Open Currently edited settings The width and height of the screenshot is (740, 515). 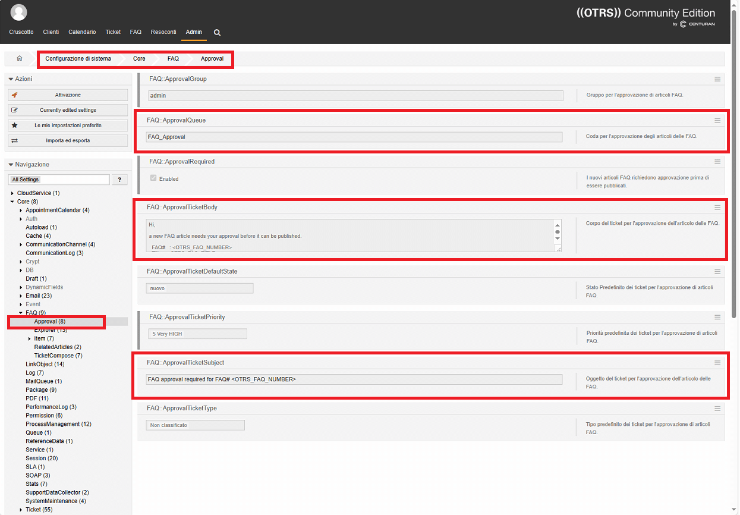coord(68,110)
